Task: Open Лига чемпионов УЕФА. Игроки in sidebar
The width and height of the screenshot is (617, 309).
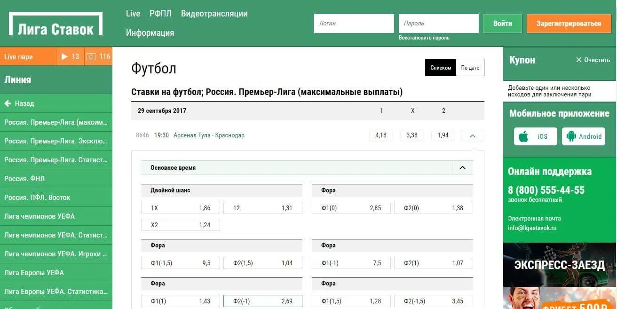Action: coord(56,254)
